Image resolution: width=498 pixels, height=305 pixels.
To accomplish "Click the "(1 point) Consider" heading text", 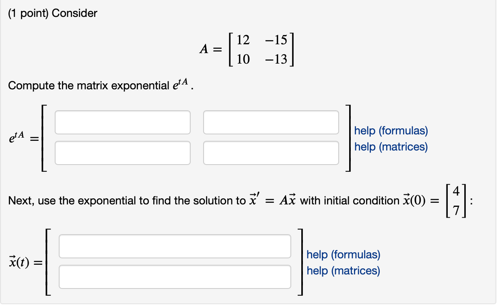I will (x=53, y=13).
